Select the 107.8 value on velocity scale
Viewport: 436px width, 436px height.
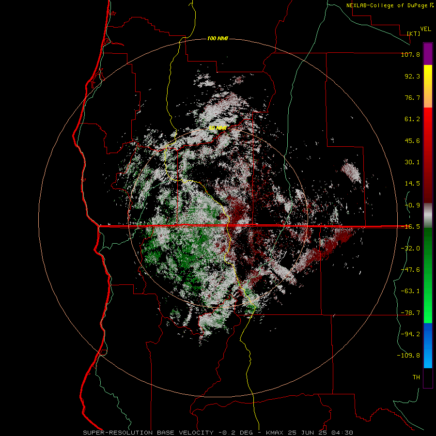coord(410,54)
